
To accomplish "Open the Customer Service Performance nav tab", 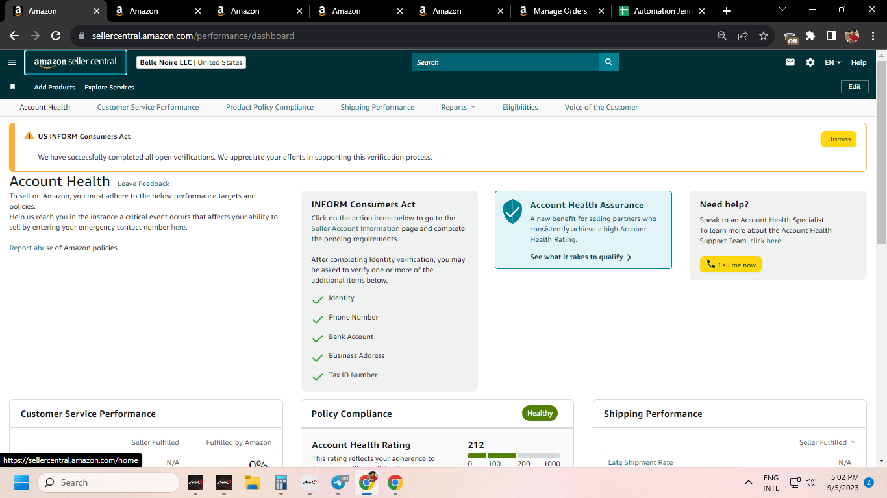I will pos(148,107).
